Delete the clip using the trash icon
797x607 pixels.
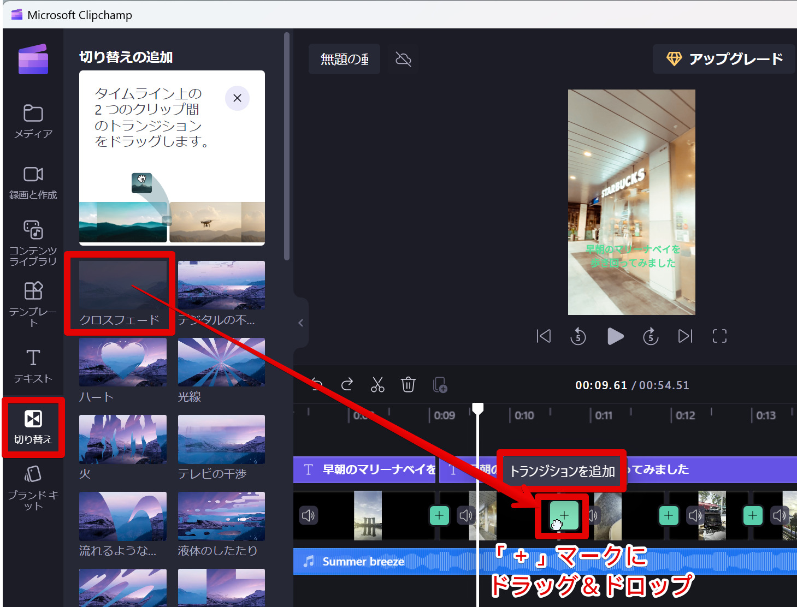(x=409, y=385)
